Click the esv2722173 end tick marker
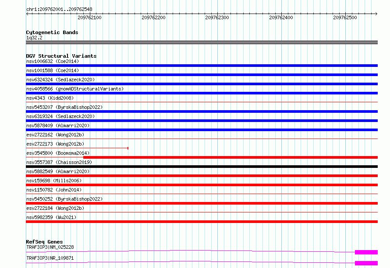 pyautogui.click(x=128, y=148)
